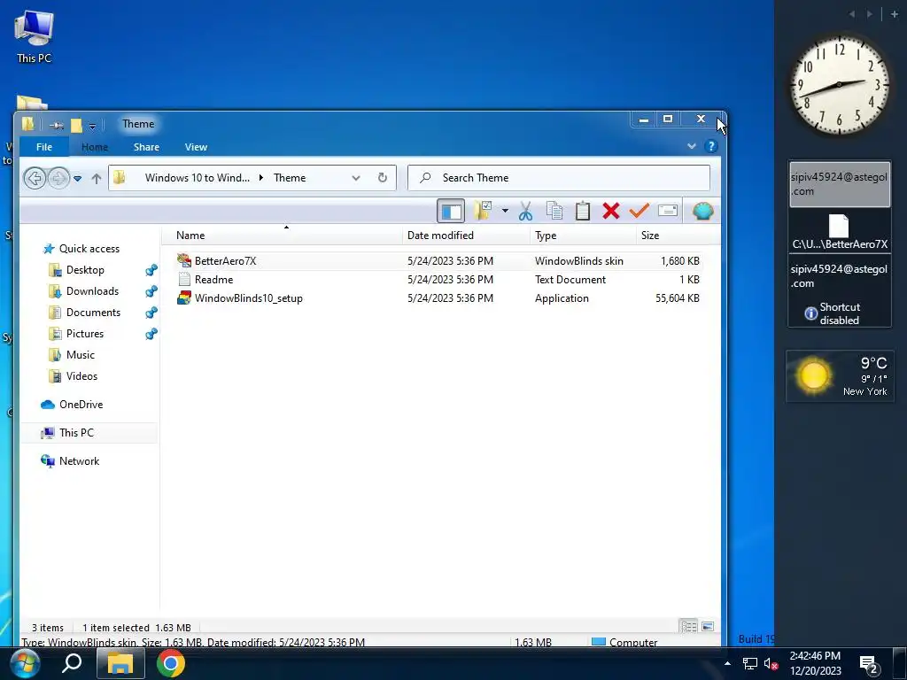This screenshot has width=907, height=680.
Task: Cut selection with the scissors icon
Action: 525,211
